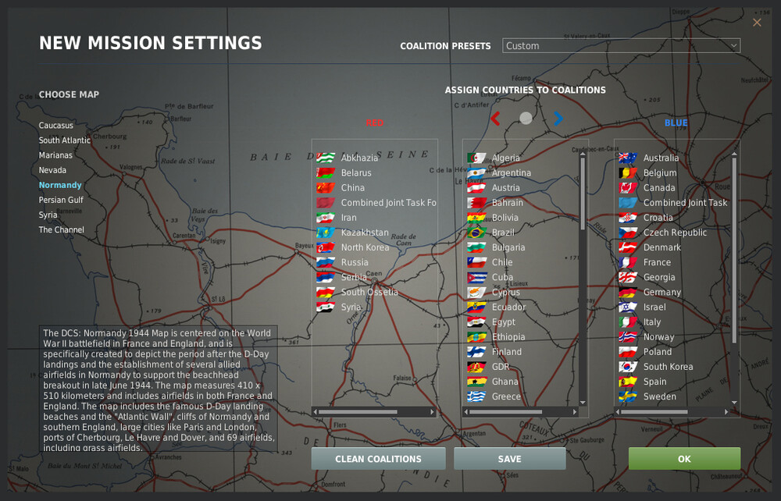This screenshot has width=781, height=501.
Task: Select Italy in the BLUE list
Action: click(651, 322)
